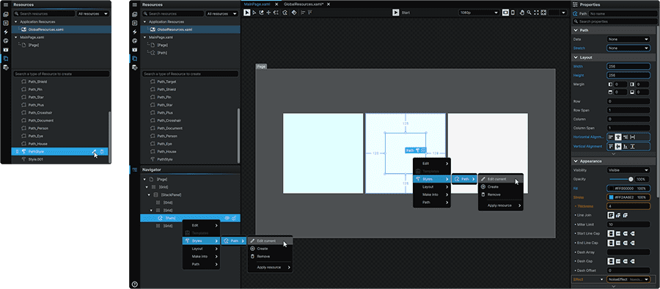Click the delete trash icon on the PathStyle row
This screenshot has height=289, width=660.
click(102, 152)
